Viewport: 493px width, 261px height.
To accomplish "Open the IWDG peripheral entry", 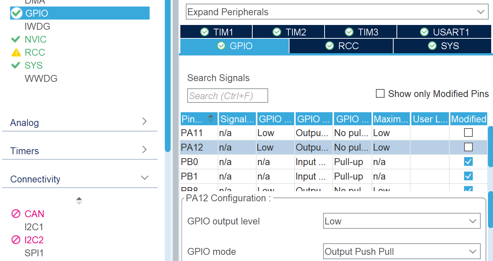I will (37, 26).
